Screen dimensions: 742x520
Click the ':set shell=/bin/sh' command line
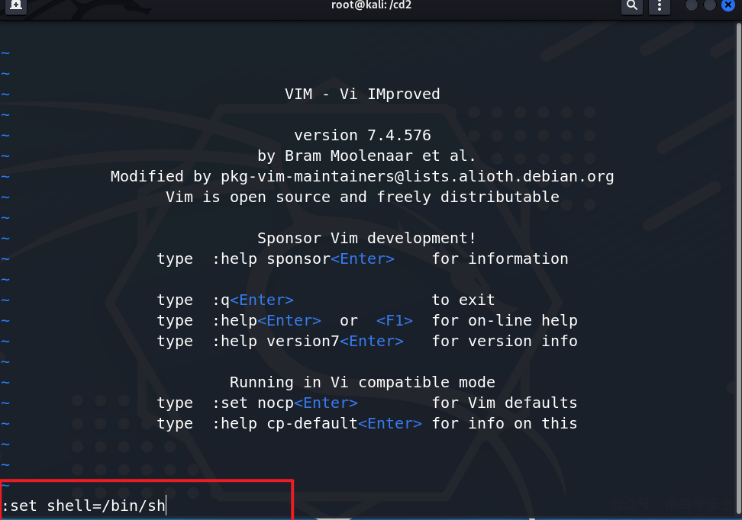[x=84, y=506]
